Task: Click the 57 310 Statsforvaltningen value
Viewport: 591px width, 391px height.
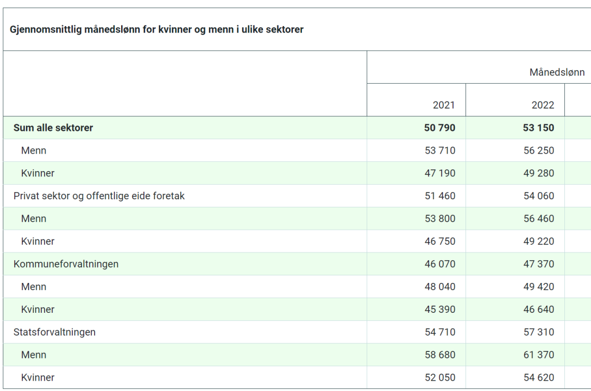Action: click(x=539, y=332)
